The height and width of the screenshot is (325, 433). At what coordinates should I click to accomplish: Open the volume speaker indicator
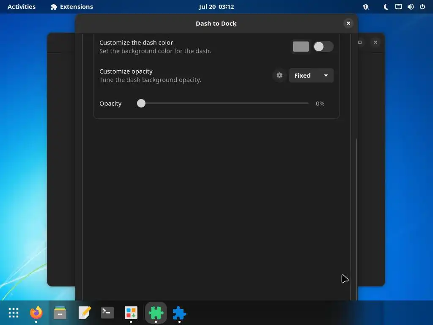410,7
